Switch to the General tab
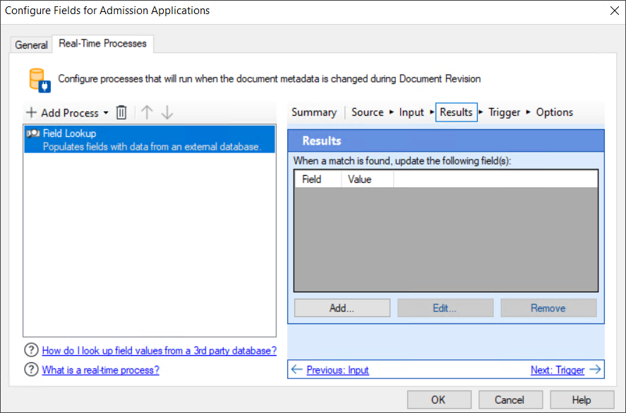Screen dimensions: 626x413 click(x=31, y=44)
